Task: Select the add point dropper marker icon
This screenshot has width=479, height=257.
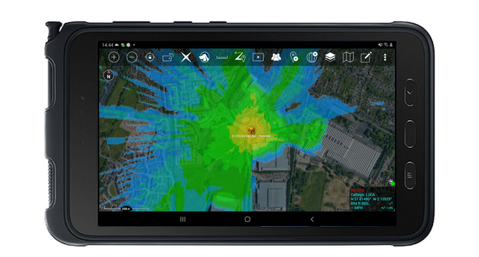Action: (294, 57)
